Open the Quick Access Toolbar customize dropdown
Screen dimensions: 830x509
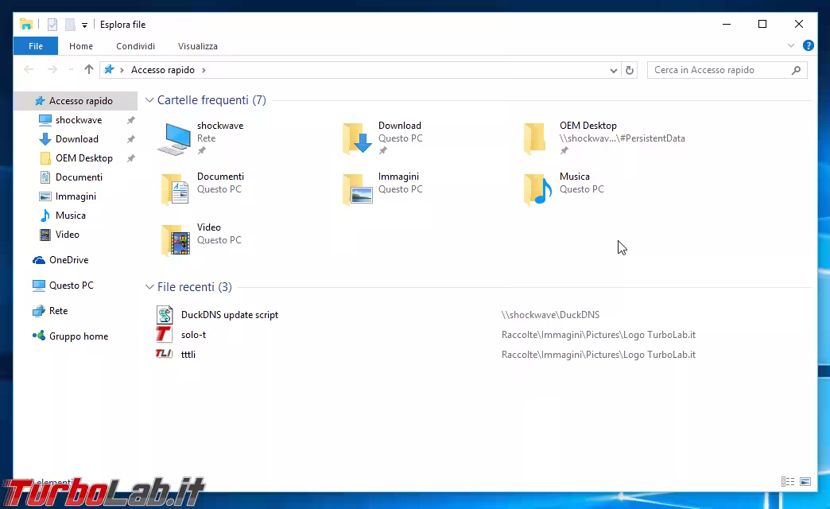84,25
